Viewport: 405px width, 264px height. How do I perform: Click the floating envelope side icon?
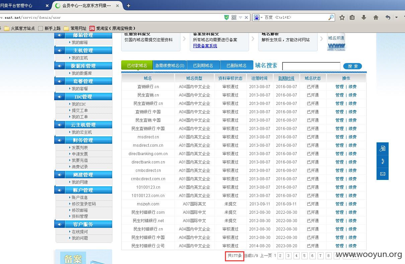click(383, 174)
